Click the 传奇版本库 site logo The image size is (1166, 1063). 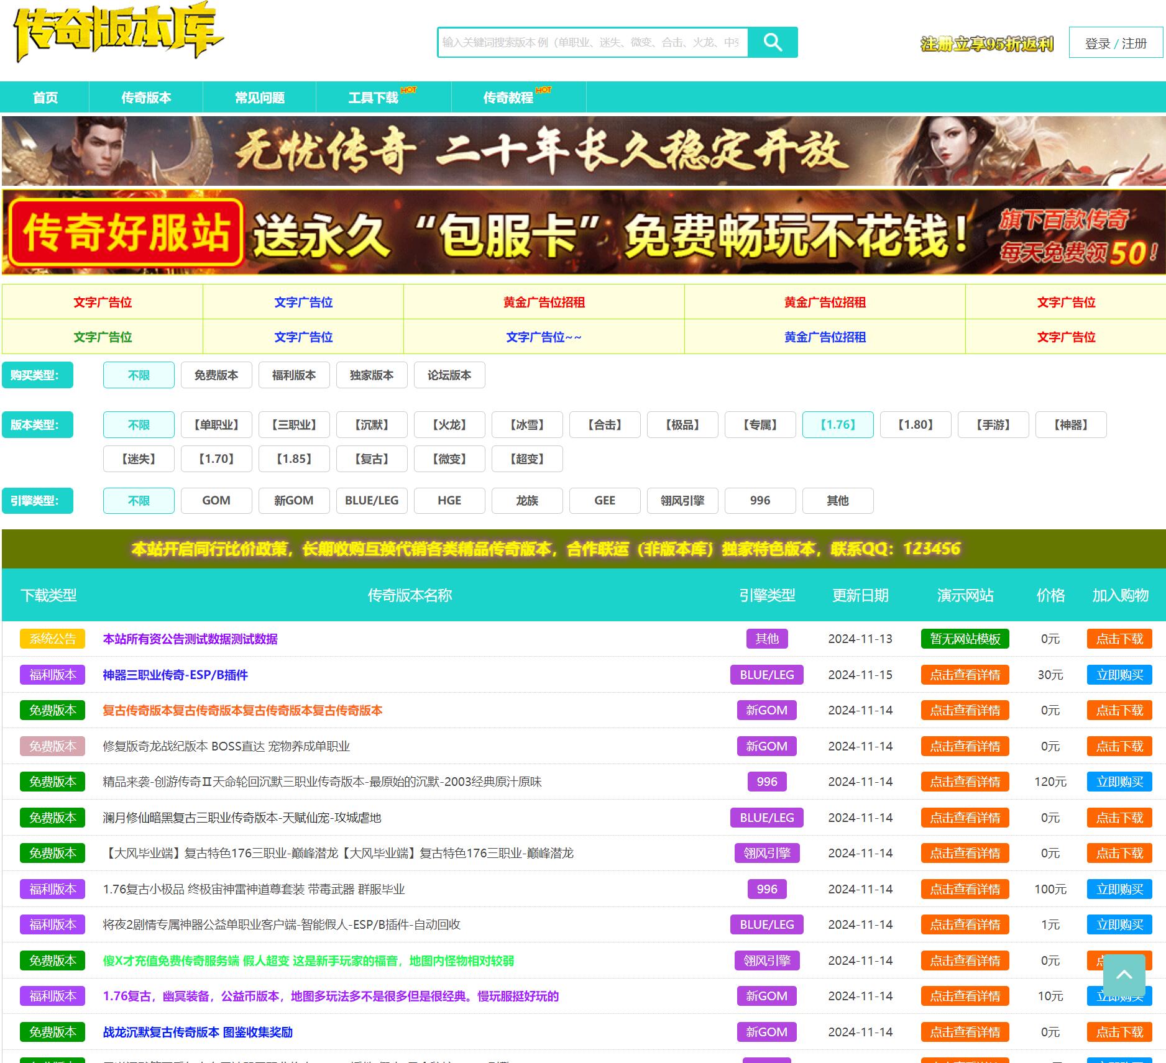click(117, 33)
